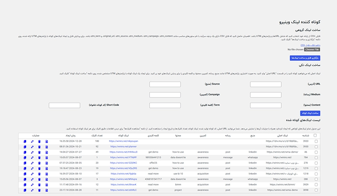The height and width of the screenshot is (196, 337).
Task: Click the Choose File button
Action: point(312,50)
